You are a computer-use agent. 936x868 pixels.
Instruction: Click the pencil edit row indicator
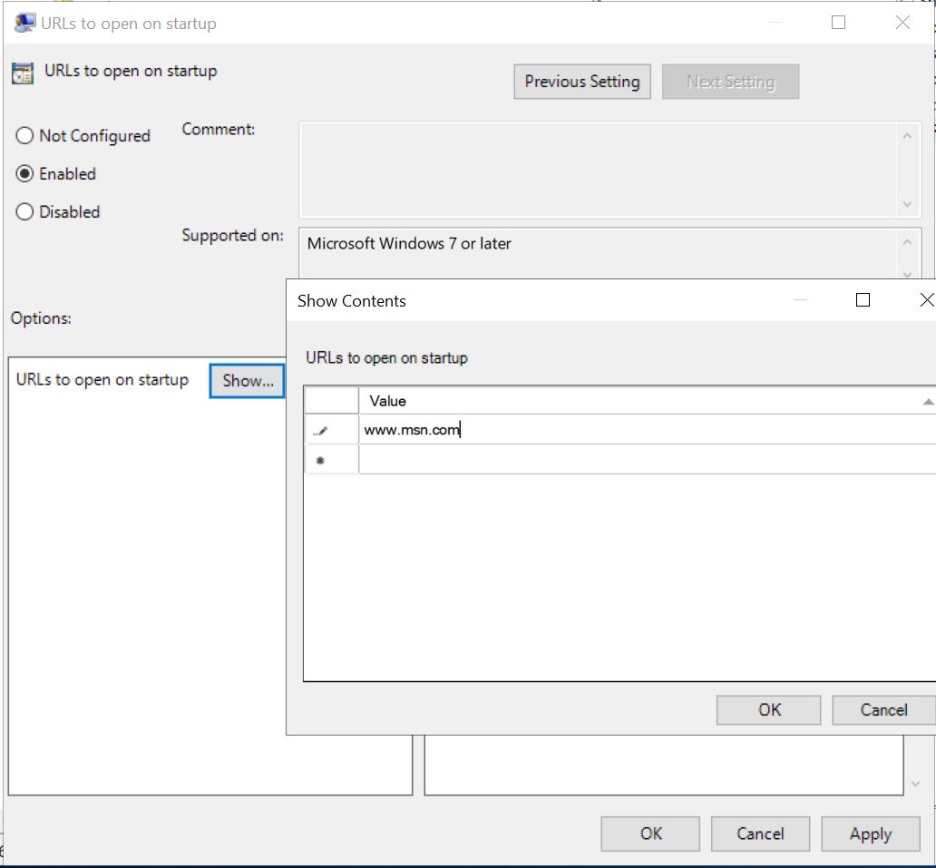point(320,431)
